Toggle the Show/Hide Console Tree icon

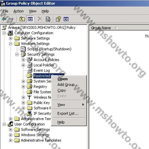(30, 19)
